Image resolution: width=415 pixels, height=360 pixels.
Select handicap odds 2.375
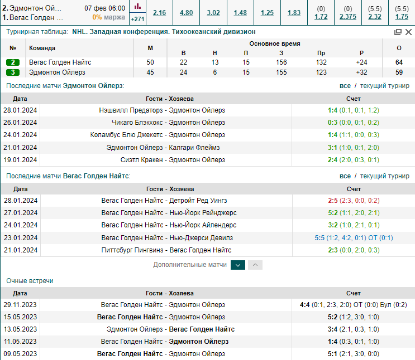(348, 17)
